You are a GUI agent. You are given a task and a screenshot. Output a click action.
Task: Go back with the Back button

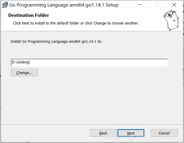pyautogui.click(x=103, y=133)
